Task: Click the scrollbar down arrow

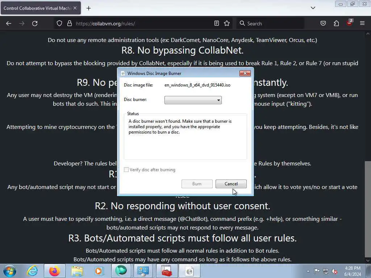Action: [368, 260]
